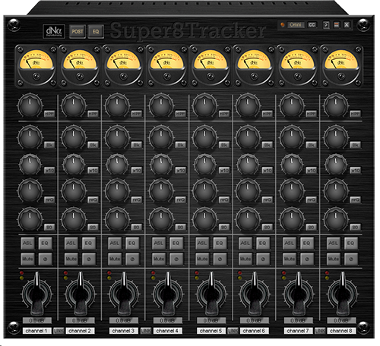Invert phase for channel 2
Screen dimensions: 380x346
[89, 259]
